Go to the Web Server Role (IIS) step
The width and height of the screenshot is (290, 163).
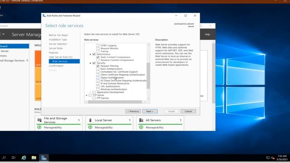tap(61, 57)
